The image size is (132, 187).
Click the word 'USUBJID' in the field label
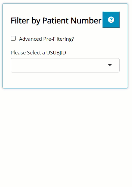point(56,53)
